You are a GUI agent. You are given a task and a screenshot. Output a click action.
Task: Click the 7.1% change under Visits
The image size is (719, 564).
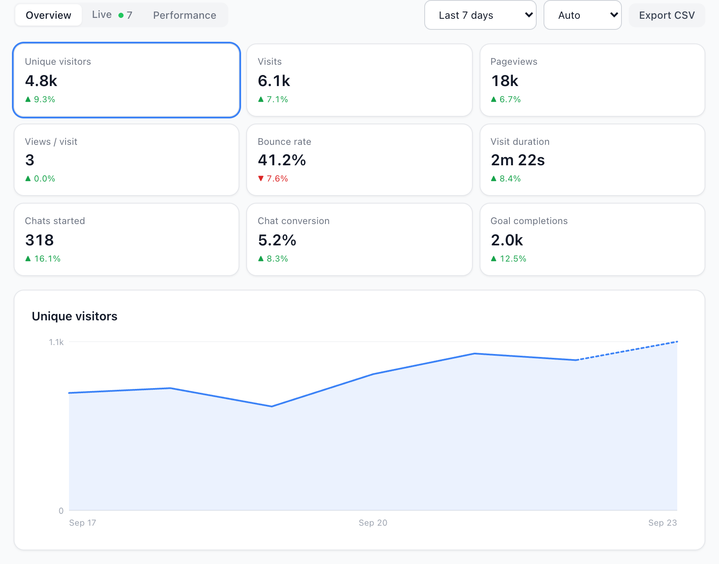tap(277, 99)
